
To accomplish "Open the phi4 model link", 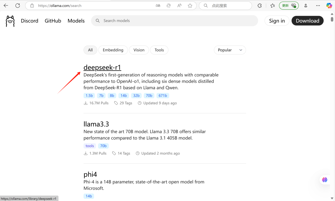I will [90, 174].
